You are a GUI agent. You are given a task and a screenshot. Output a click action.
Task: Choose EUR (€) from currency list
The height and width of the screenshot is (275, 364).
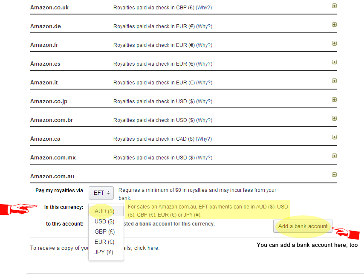tap(106, 242)
